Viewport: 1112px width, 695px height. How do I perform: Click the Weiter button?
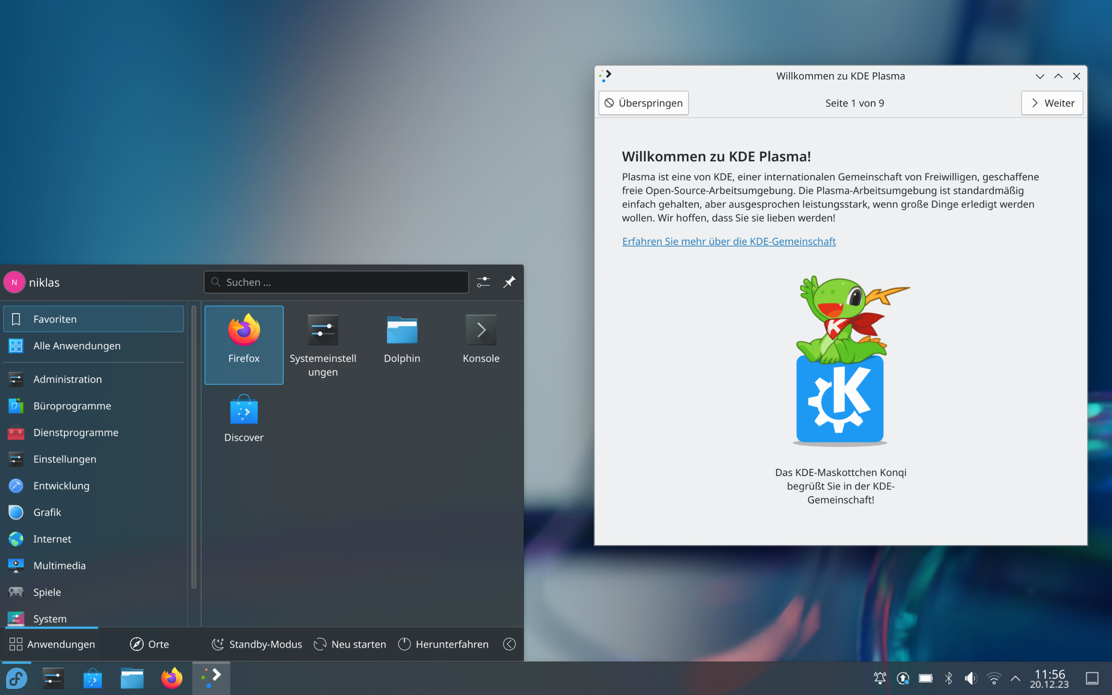pos(1051,103)
